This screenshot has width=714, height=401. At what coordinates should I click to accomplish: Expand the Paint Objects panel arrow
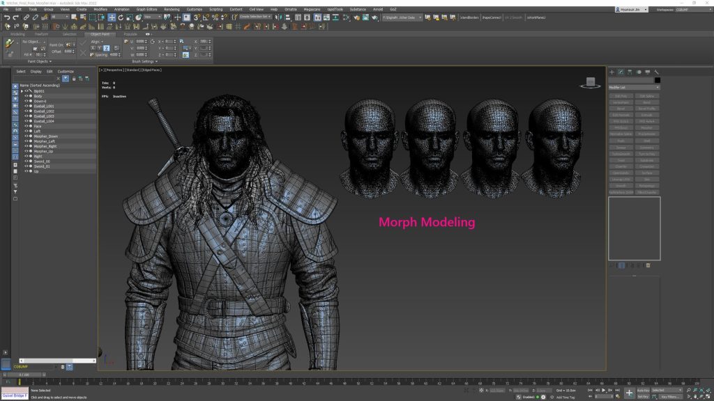50,61
